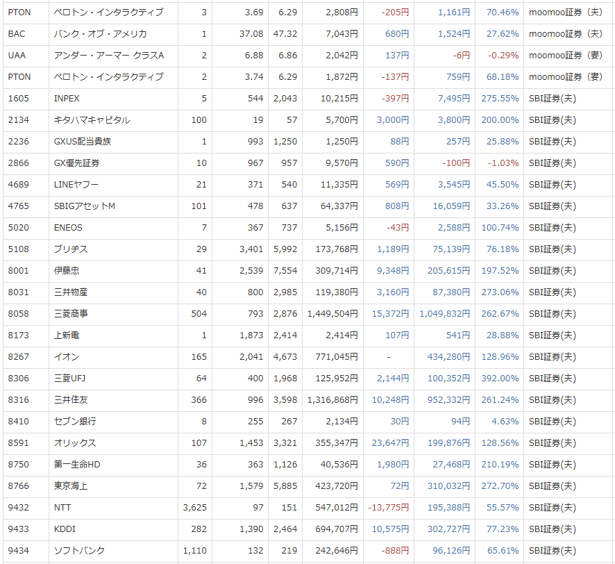Click the ENEOS stock name
This screenshot has width=615, height=564.
coord(68,228)
